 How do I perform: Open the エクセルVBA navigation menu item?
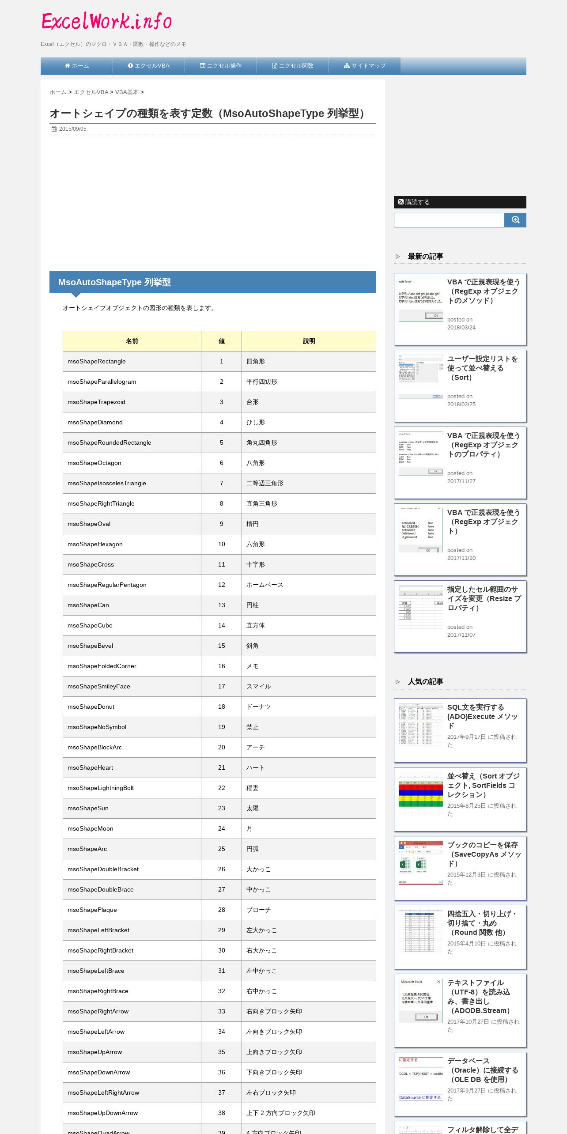(x=149, y=66)
